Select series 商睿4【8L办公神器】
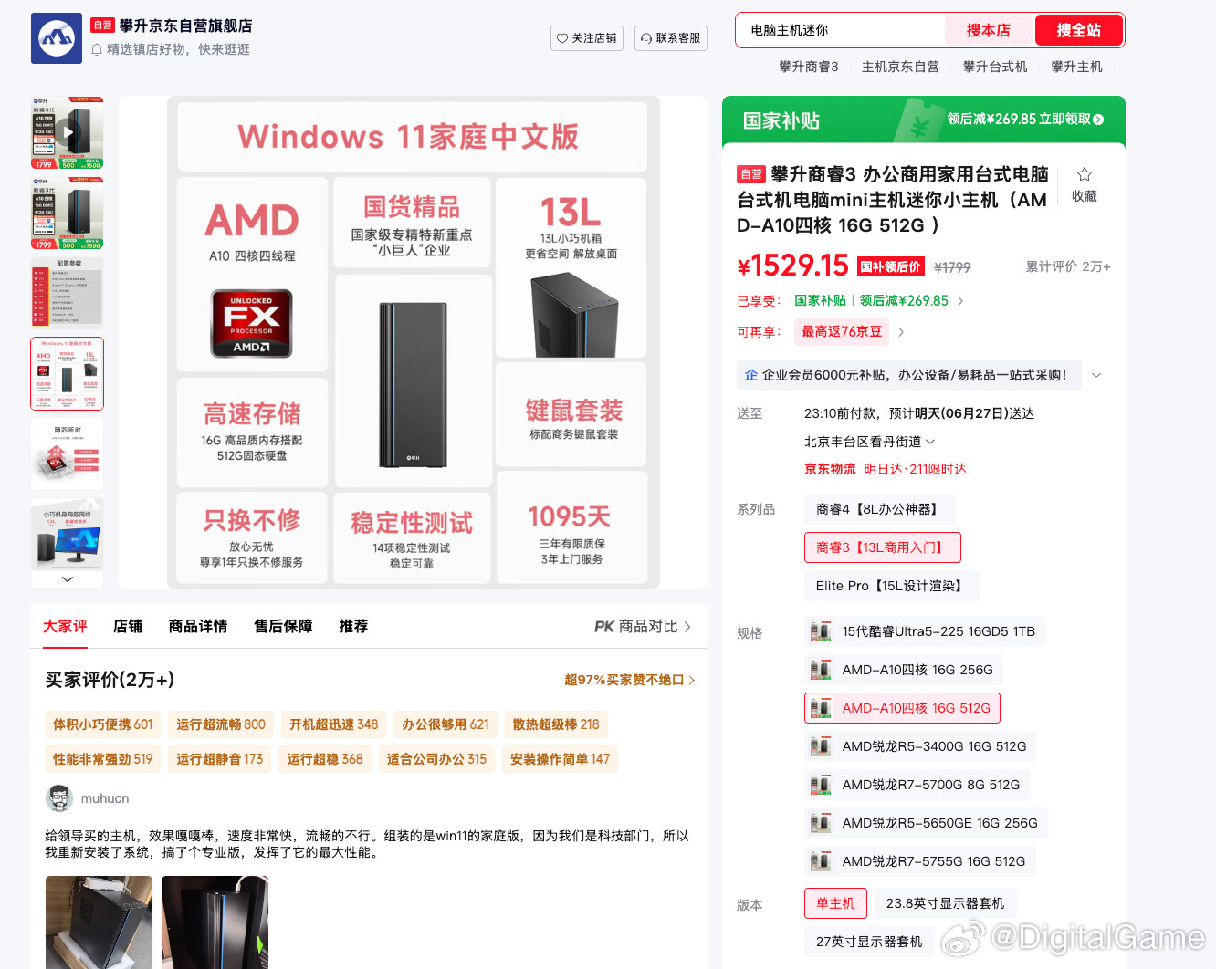Image resolution: width=1216 pixels, height=969 pixels. tap(879, 509)
